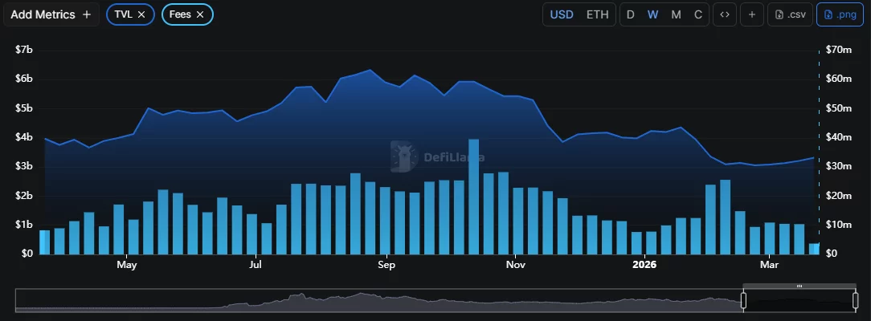Screen dimensions: 871x321
Task: Open the Add Metrics menu
Action: (51, 14)
